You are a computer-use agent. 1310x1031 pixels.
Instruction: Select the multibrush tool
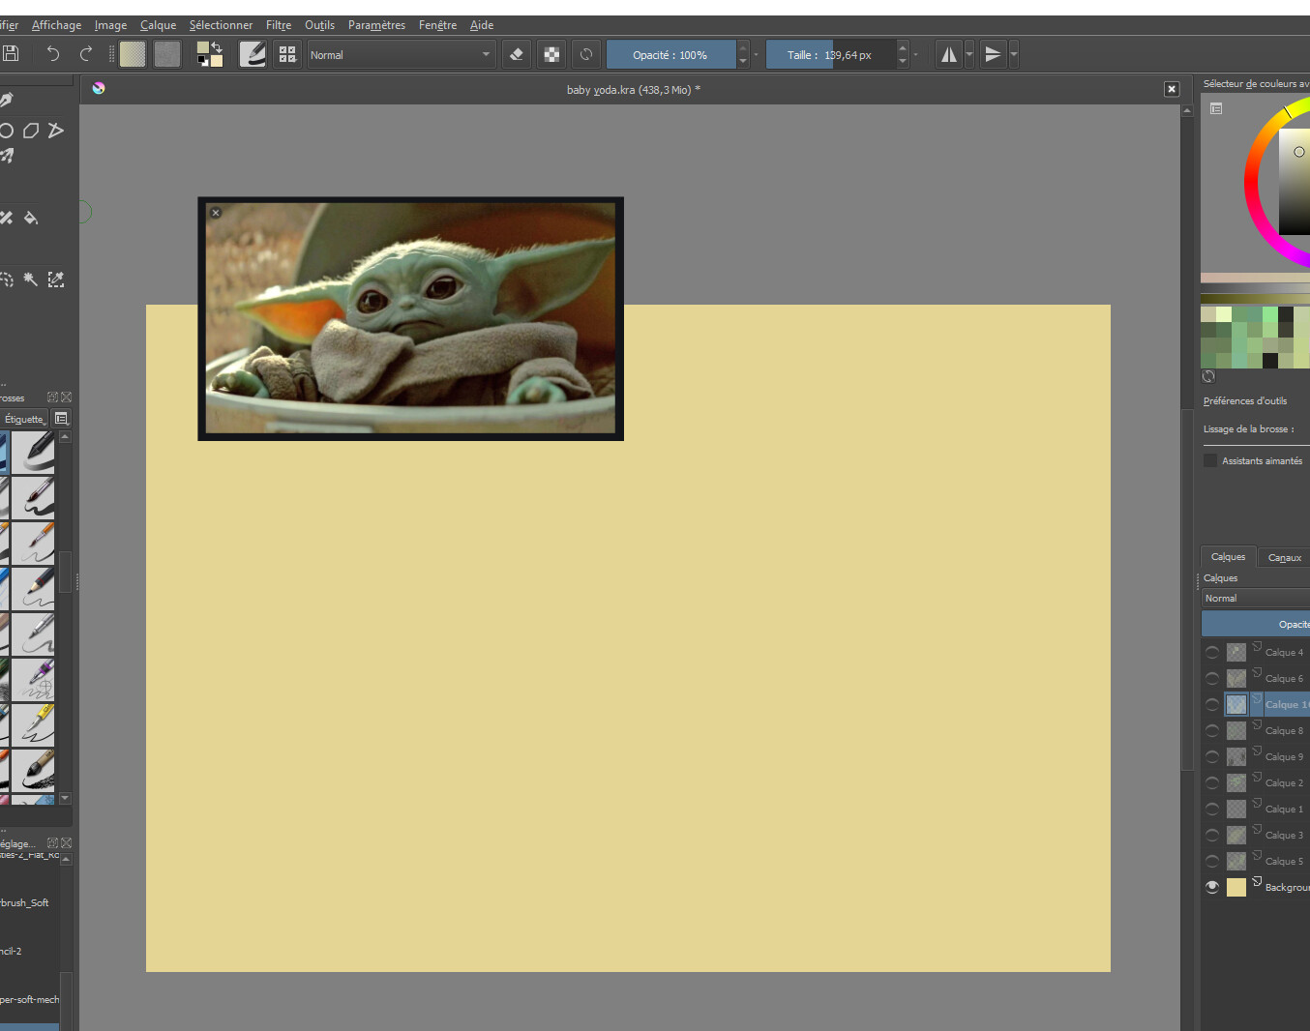pos(6,155)
